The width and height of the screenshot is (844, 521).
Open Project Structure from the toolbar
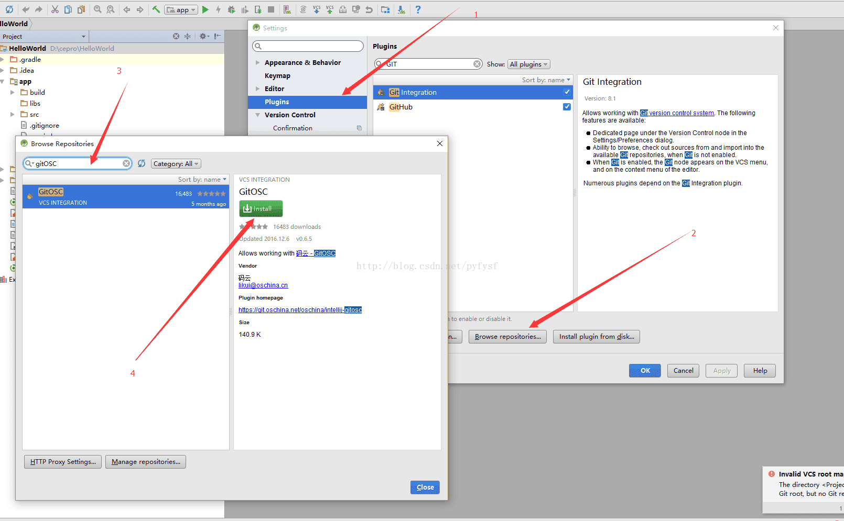pos(385,9)
